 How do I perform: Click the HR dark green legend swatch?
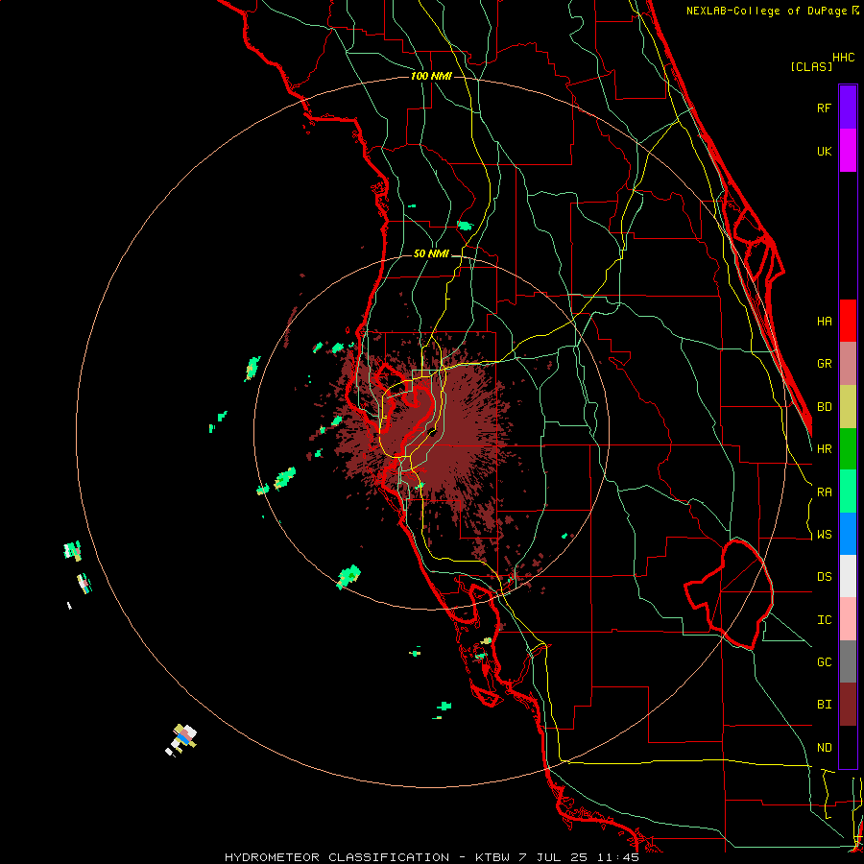point(848,449)
